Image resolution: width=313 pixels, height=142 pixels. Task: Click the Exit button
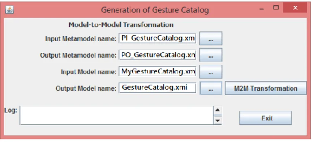[266, 118]
